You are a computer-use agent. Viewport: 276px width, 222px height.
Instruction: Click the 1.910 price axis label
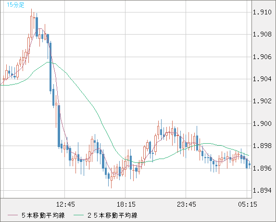[x=262, y=12]
